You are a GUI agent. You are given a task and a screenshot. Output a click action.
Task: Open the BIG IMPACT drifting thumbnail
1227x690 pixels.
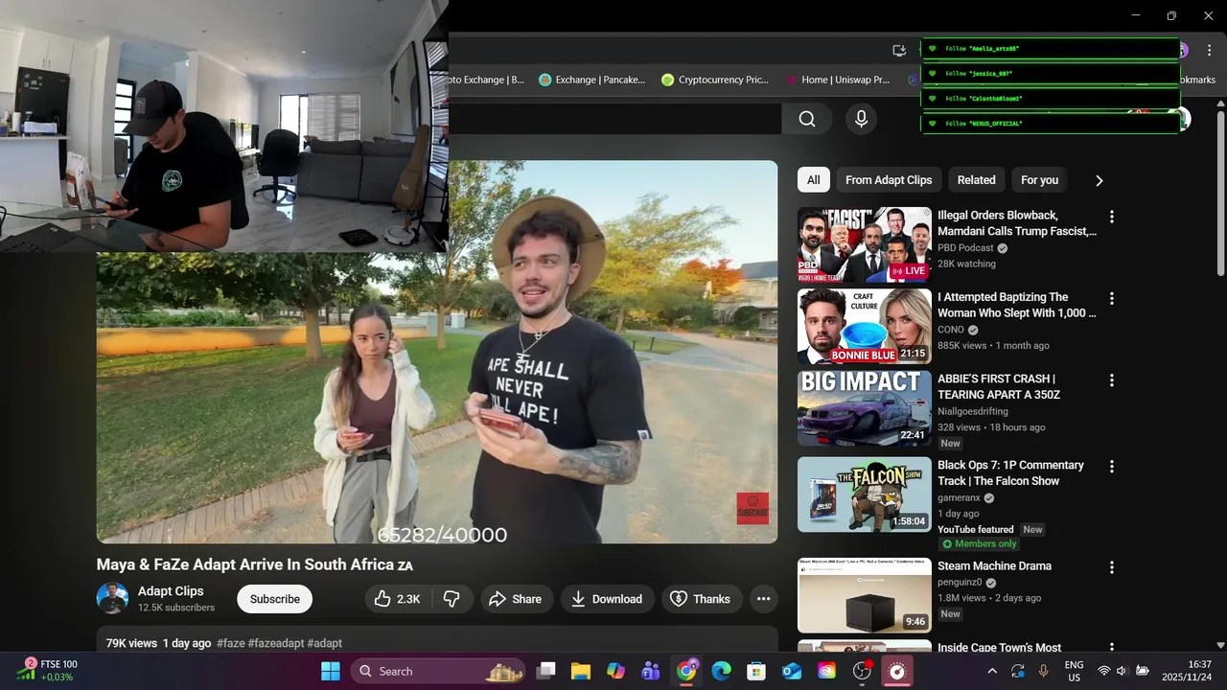[865, 408]
